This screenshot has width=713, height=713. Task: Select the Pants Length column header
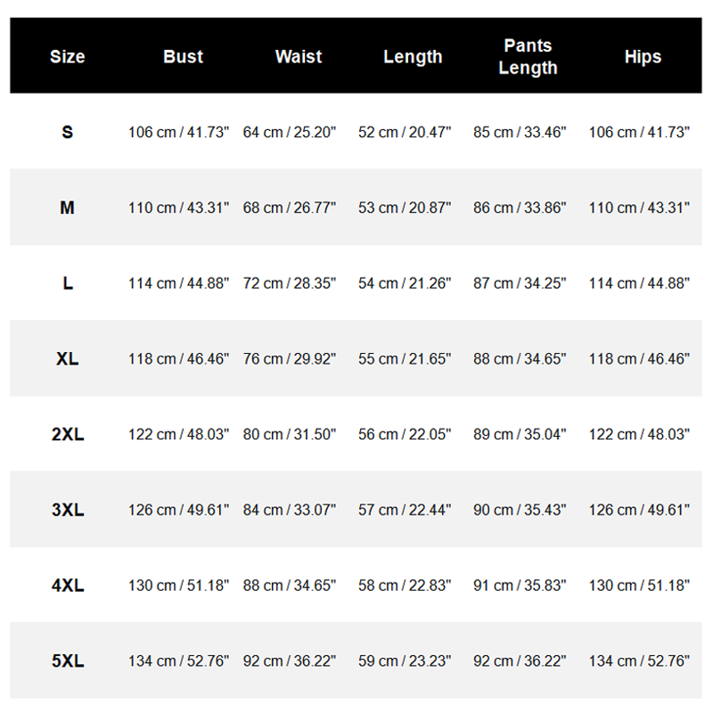click(x=528, y=57)
